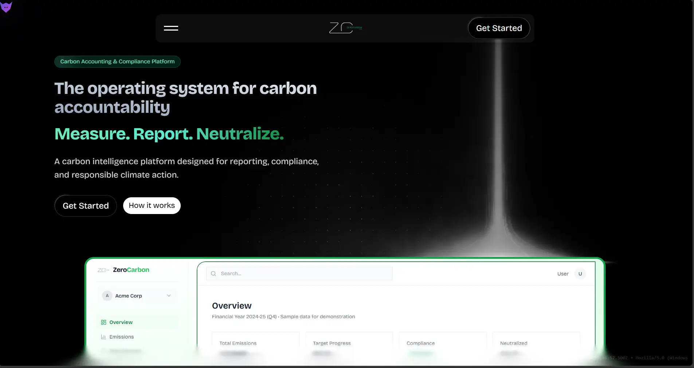Click the Acme Corp 'A' avatar icon
Screen dimensions: 694x368
point(107,296)
